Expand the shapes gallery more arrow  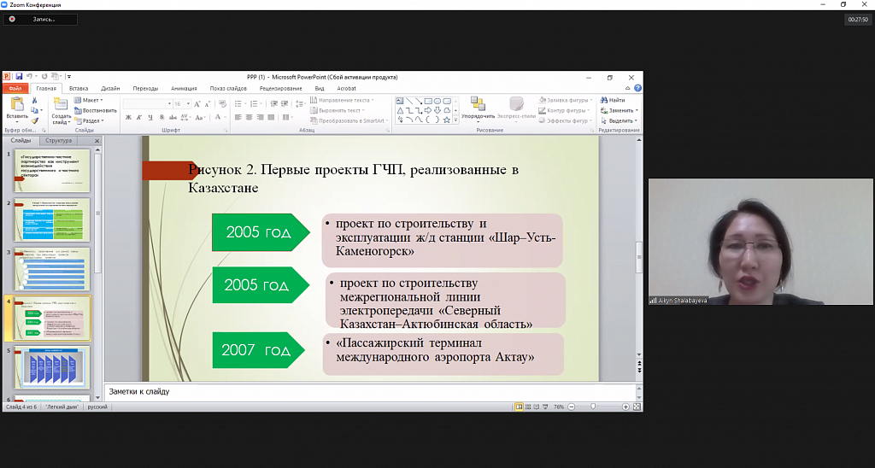point(456,120)
